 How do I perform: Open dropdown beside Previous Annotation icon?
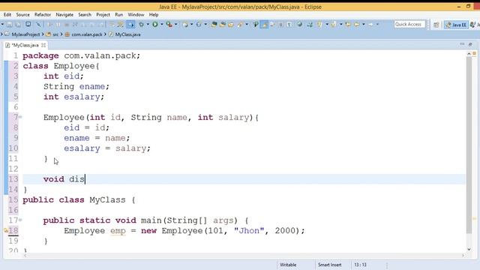point(340,24)
